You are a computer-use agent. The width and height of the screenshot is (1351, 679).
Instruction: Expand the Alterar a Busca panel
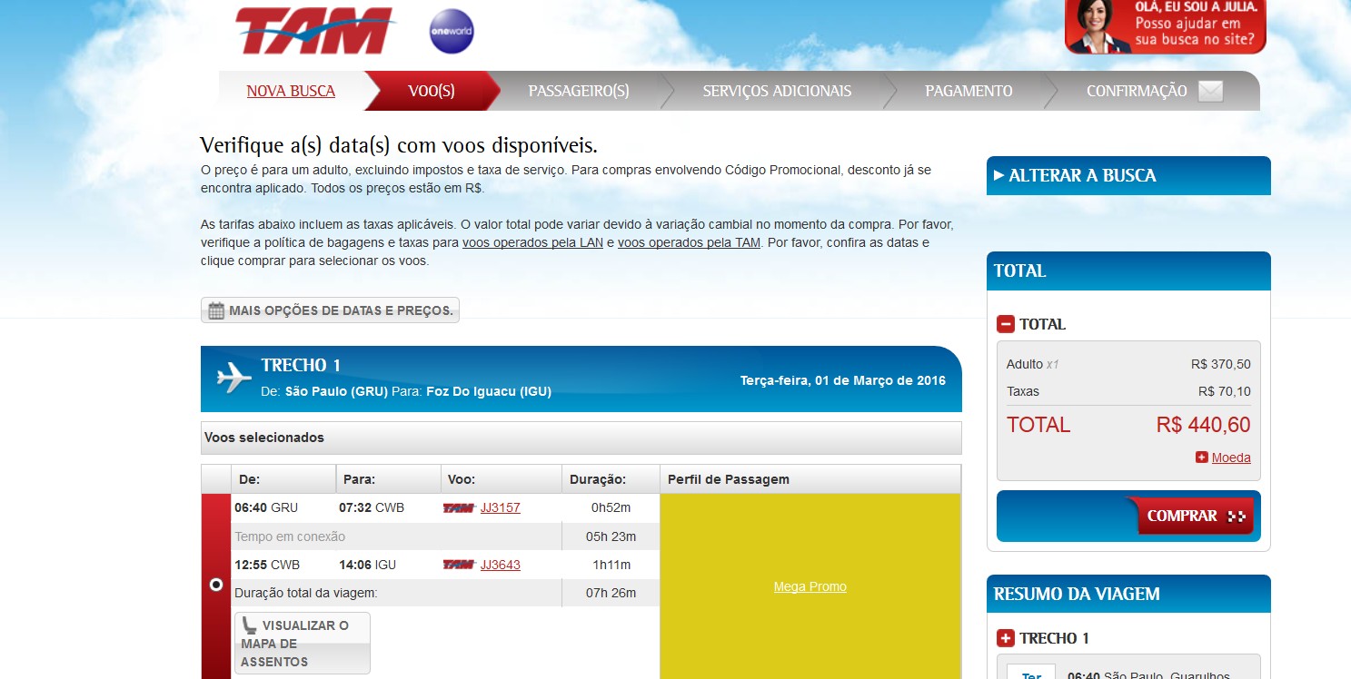tap(1128, 175)
